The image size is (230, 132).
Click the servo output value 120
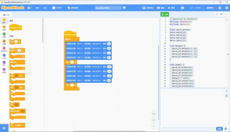(109, 67)
